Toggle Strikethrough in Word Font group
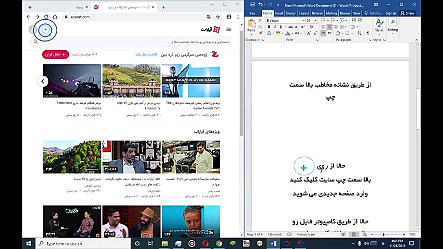 290,27
